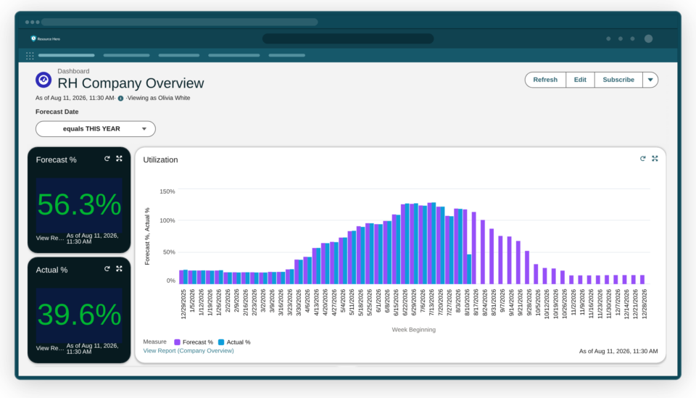Refresh the Utilization chart
Screen dimensions: 696x398
643,158
